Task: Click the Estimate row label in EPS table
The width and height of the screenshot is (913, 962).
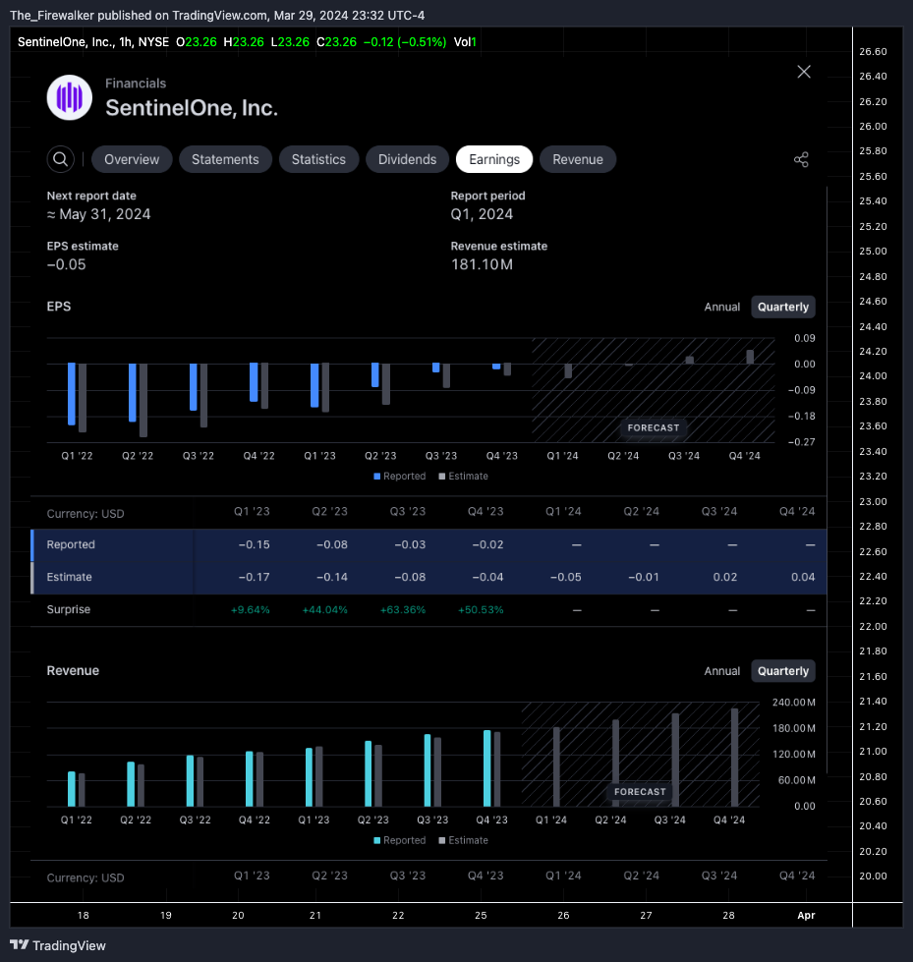Action: [x=70, y=578]
